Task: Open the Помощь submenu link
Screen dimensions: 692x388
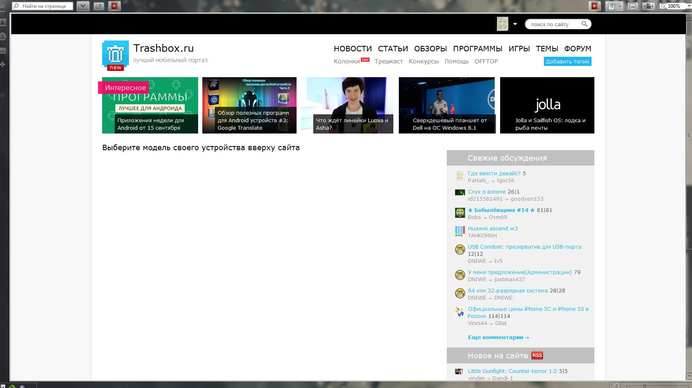Action: pos(457,61)
